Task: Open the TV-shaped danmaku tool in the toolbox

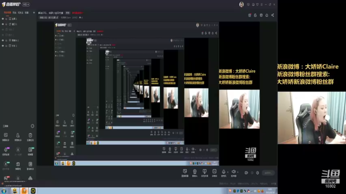Action: pyautogui.click(x=18, y=166)
